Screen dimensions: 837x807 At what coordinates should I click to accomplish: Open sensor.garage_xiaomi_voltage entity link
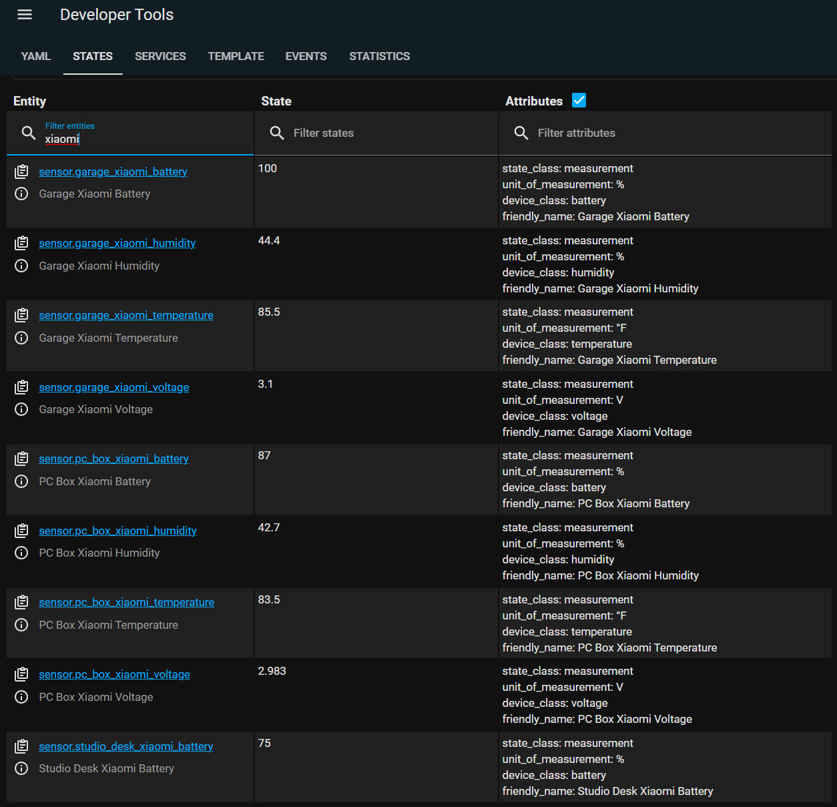coord(114,387)
